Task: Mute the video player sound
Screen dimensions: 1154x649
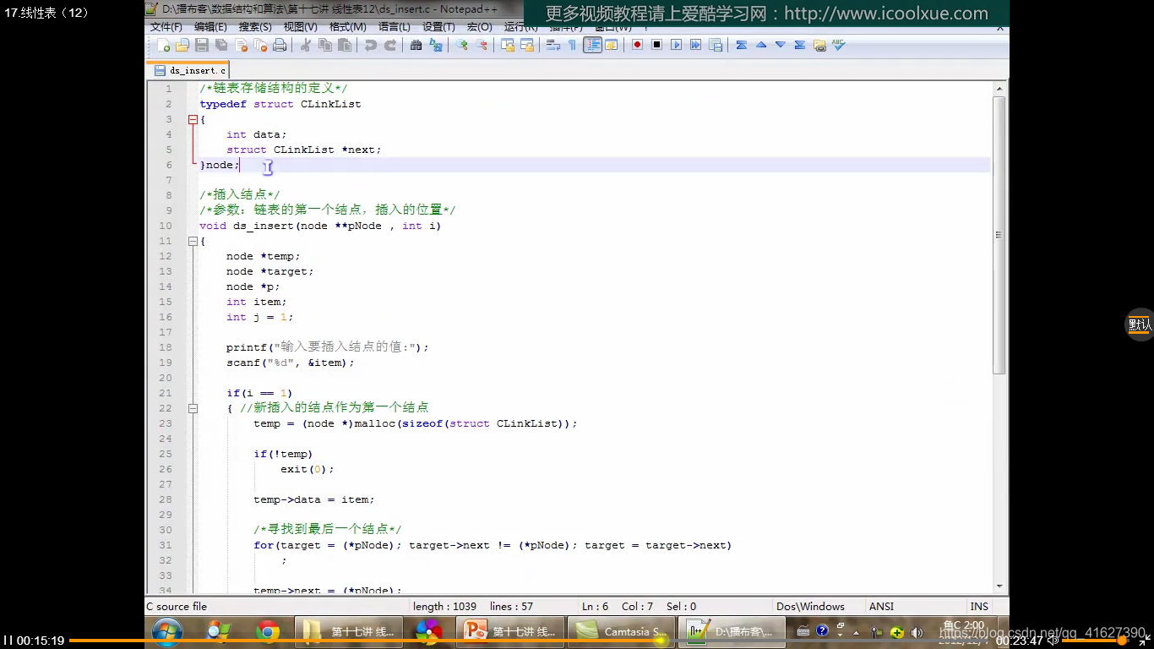Action: [1053, 641]
